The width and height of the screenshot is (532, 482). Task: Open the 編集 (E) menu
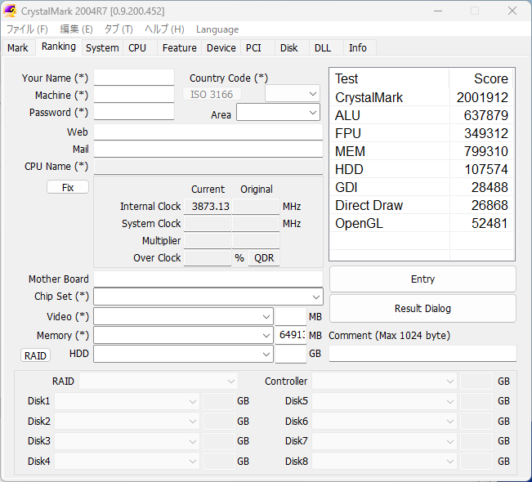pyautogui.click(x=76, y=29)
